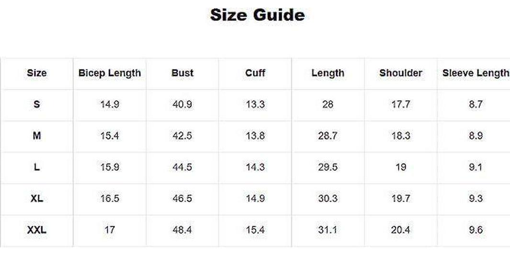This screenshot has height=255, width=510.
Task: Select the 9.6 sleeve length cell
Action: pos(476,230)
